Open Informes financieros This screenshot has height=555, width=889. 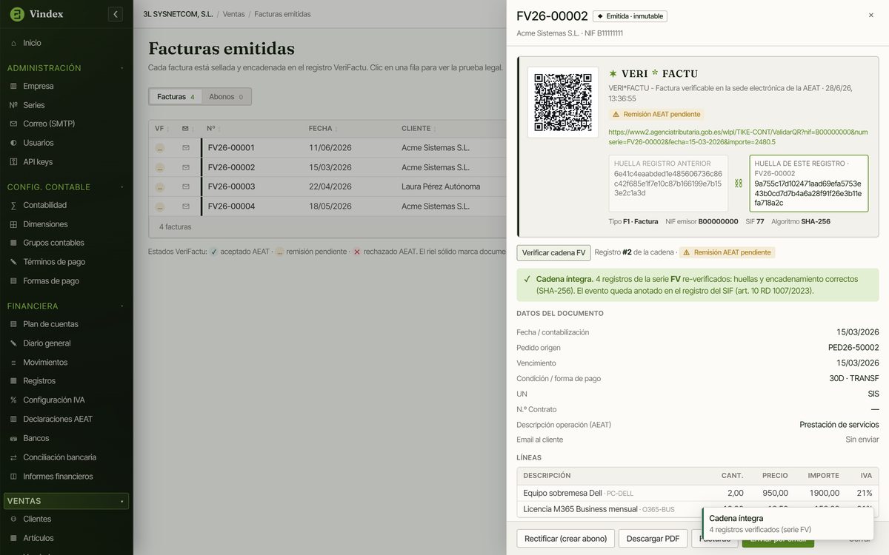click(x=58, y=477)
